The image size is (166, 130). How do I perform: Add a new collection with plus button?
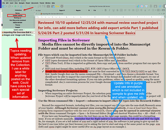(x=31, y=10)
